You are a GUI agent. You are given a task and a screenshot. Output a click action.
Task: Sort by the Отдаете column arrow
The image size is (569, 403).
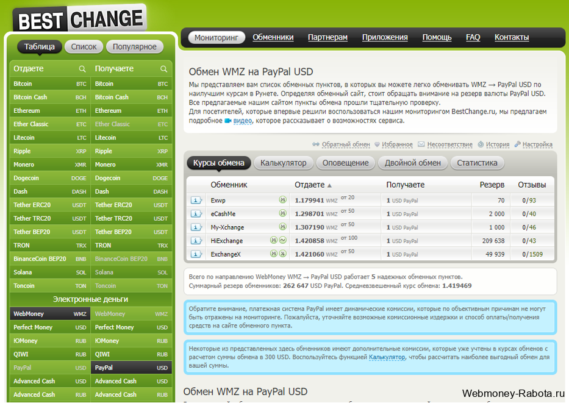pyautogui.click(x=329, y=185)
